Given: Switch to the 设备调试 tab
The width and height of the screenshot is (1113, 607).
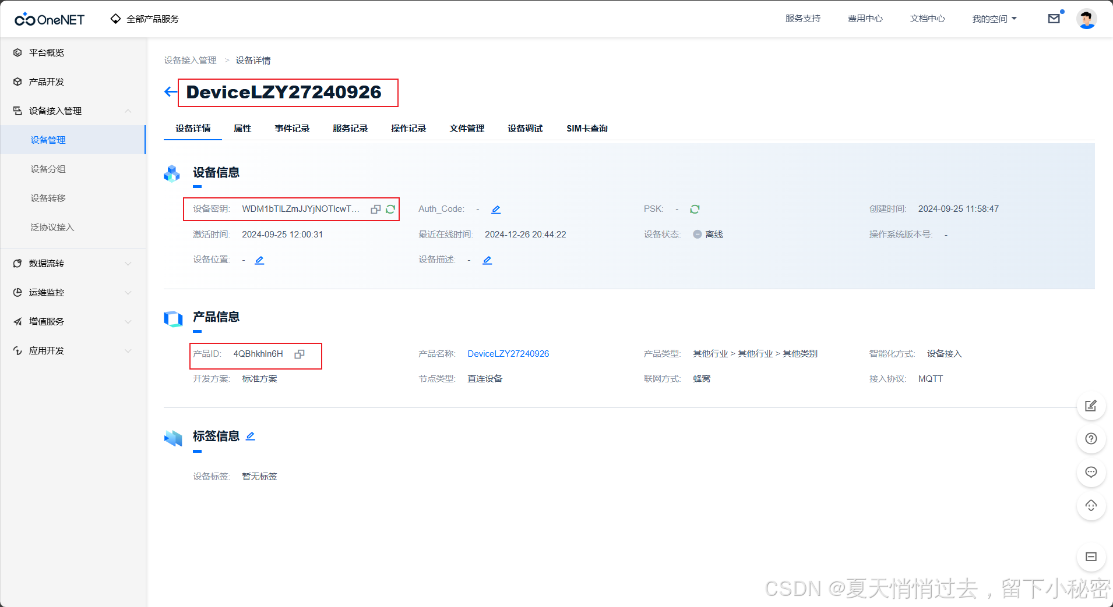Looking at the screenshot, I should pyautogui.click(x=525, y=129).
